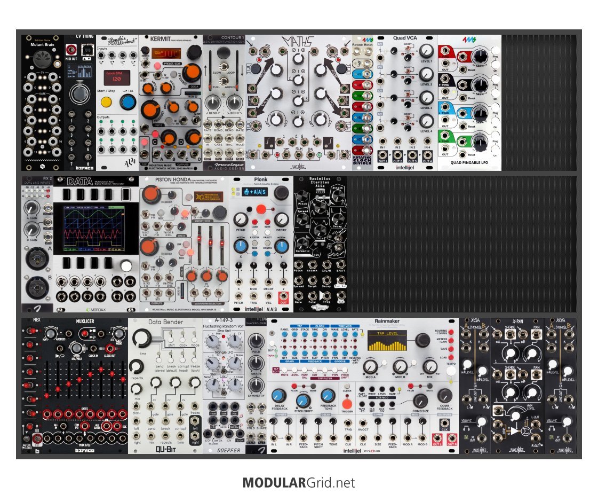Click the FOLD knob on the FLDG wavefolder
Screen dimensions: 598x494
tap(256, 341)
